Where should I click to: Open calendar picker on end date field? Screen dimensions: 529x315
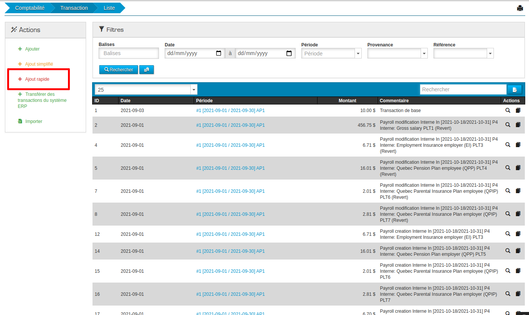(x=289, y=53)
